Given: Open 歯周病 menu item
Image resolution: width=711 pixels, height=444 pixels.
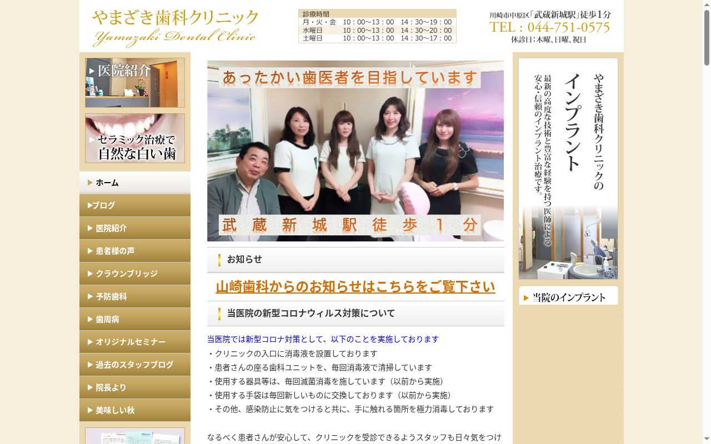Looking at the screenshot, I should click(135, 319).
